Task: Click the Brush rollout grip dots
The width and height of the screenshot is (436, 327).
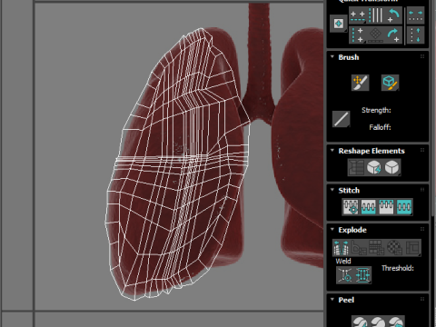Action: click(422, 56)
